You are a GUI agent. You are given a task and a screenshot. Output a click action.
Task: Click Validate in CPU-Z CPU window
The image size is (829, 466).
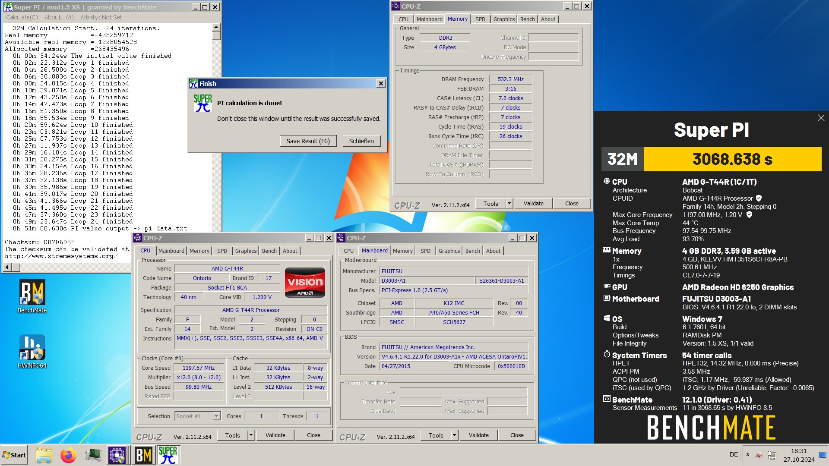pos(275,435)
